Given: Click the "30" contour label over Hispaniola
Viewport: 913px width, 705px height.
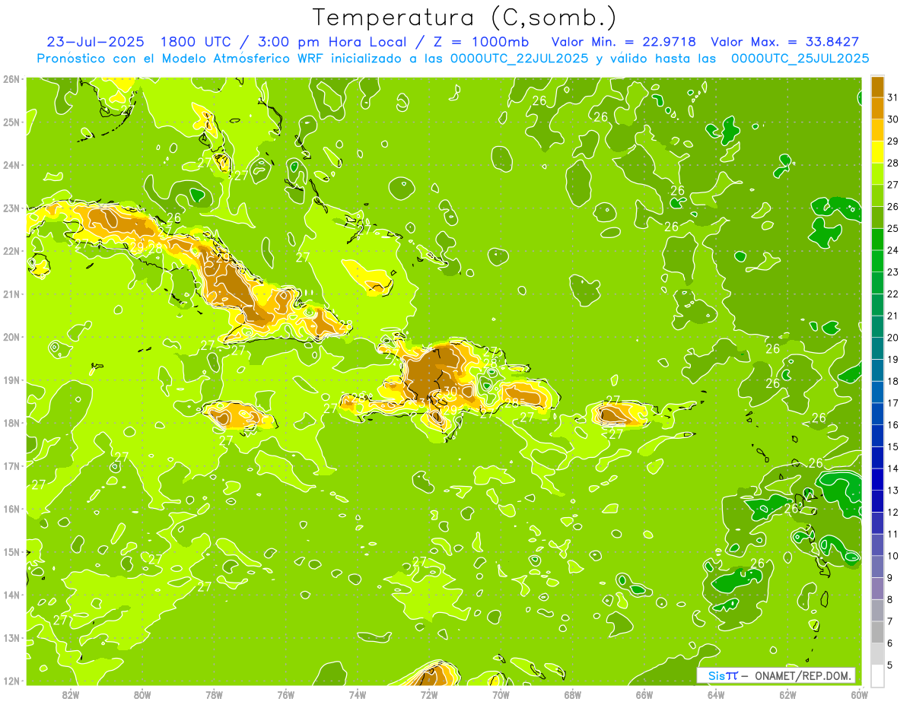Looking at the screenshot, I should point(450,391).
